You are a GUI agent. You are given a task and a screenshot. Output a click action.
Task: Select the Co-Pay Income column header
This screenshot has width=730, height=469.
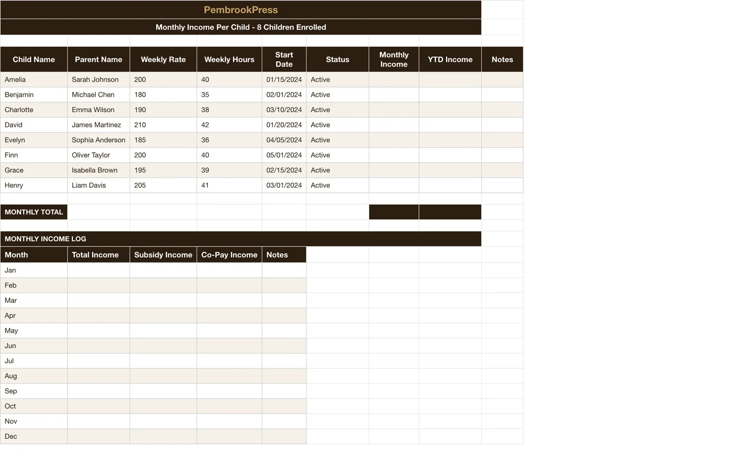[x=229, y=255]
